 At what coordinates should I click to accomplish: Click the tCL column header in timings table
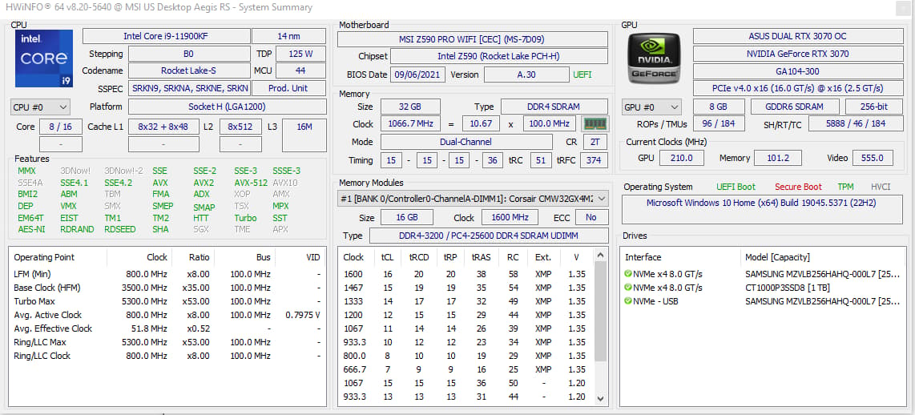tap(388, 257)
